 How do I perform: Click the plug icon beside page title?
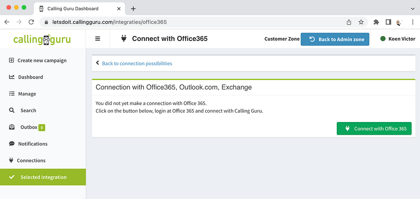(x=123, y=39)
